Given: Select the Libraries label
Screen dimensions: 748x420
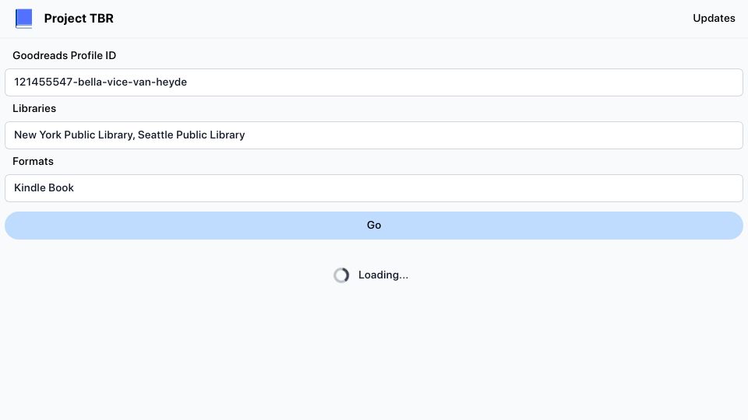Looking at the screenshot, I should tap(34, 109).
